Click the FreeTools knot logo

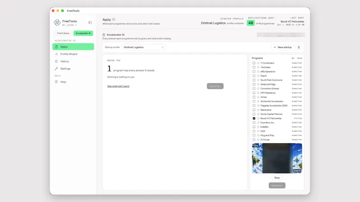click(x=57, y=22)
